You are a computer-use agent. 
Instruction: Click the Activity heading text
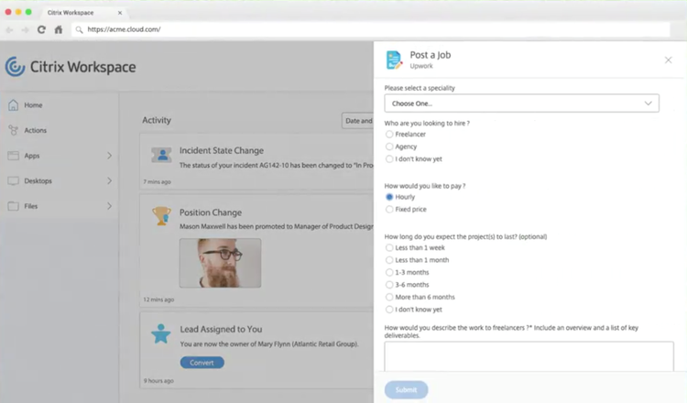click(157, 120)
